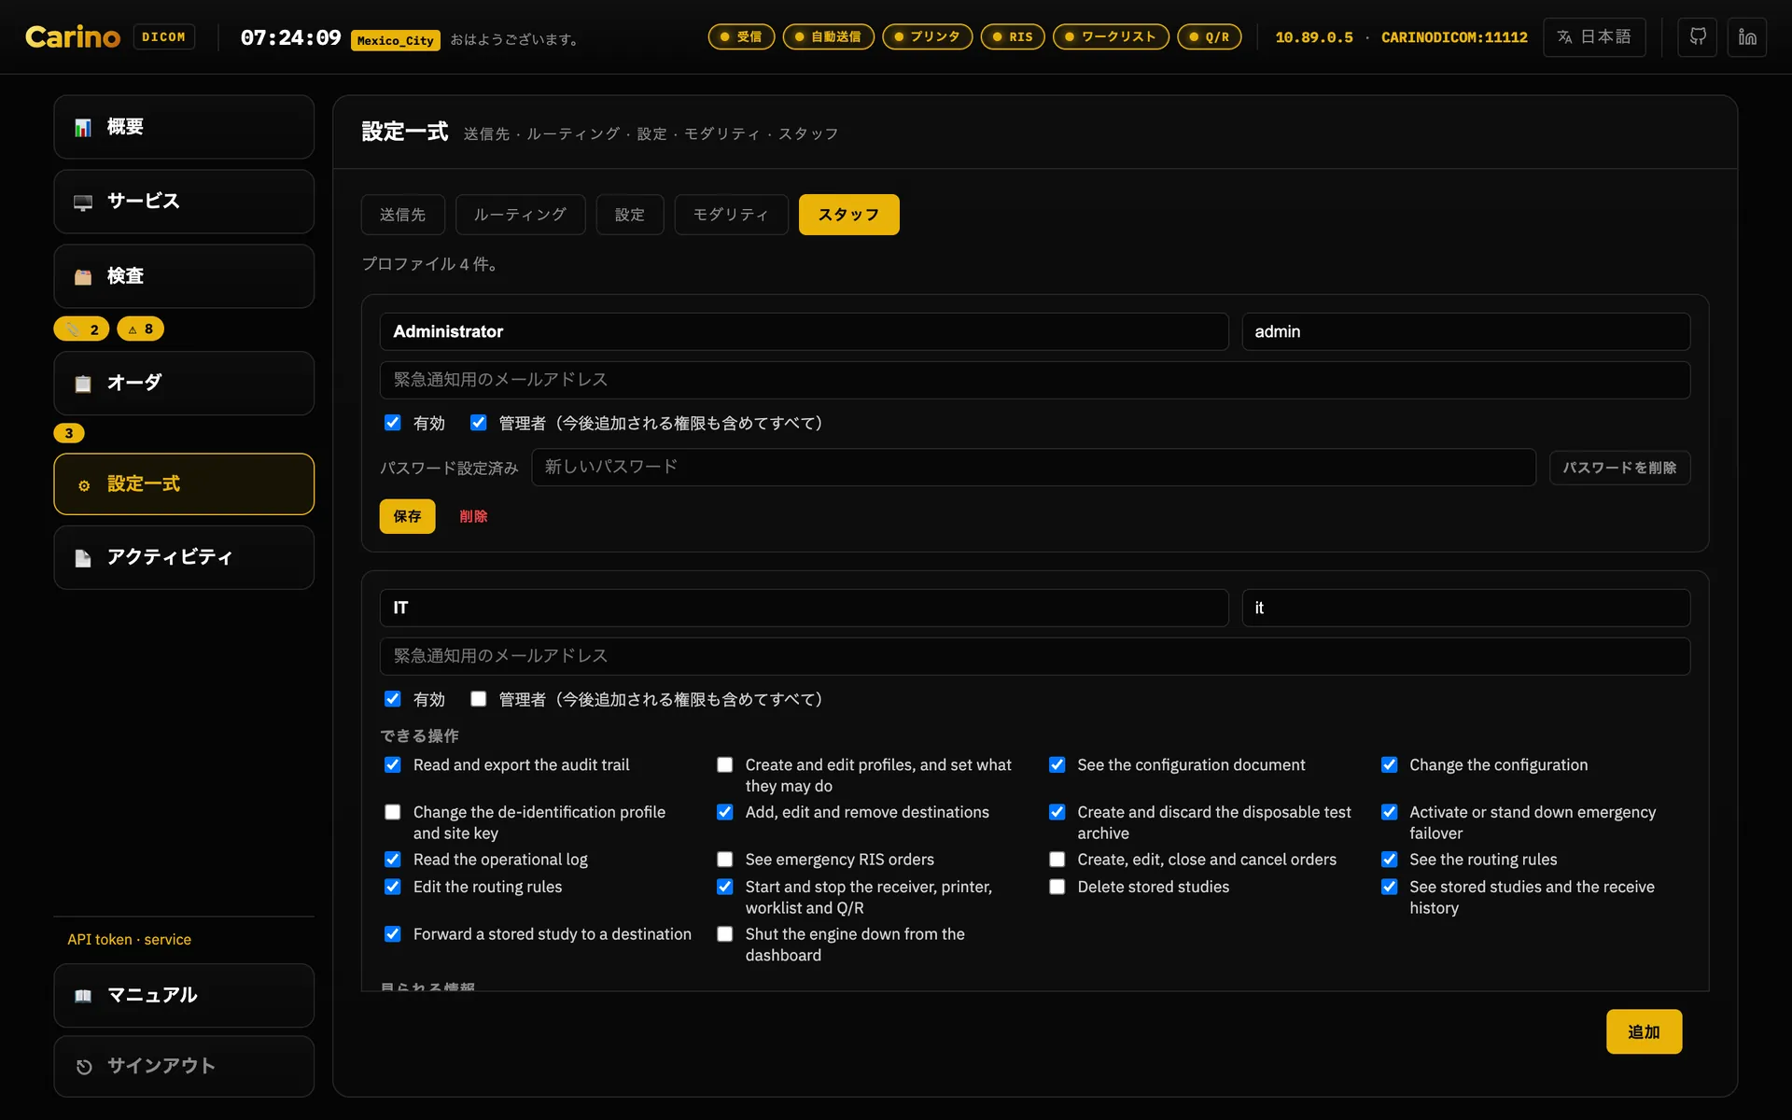Switch to the ルーティング tab

tap(520, 215)
